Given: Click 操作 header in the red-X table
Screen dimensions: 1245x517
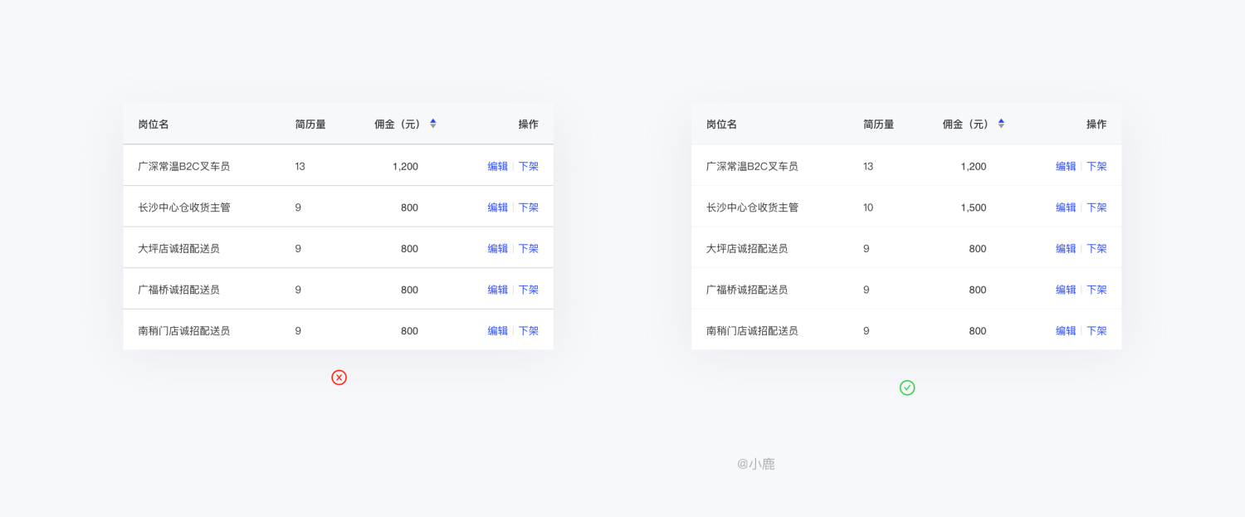Looking at the screenshot, I should (x=529, y=124).
